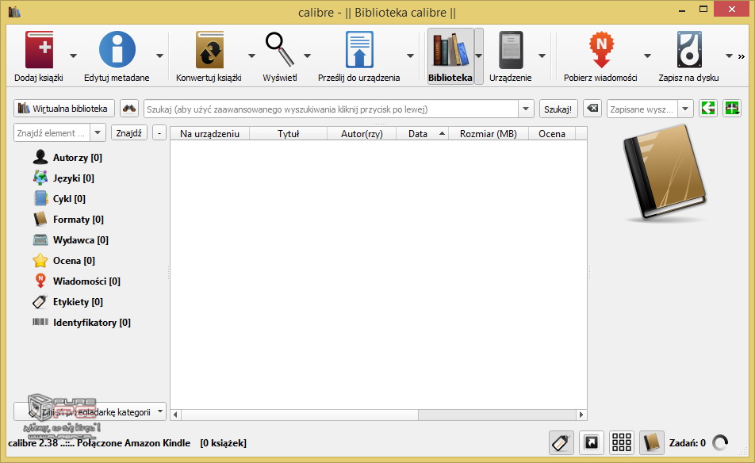Image resolution: width=755 pixels, height=463 pixels.
Task: Open Edytuj metadane info icon
Action: coord(117,50)
